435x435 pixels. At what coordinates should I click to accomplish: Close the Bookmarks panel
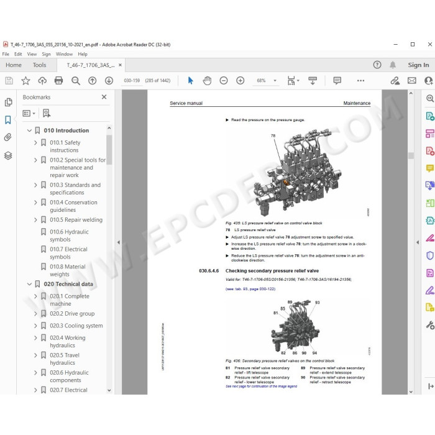[x=104, y=97]
